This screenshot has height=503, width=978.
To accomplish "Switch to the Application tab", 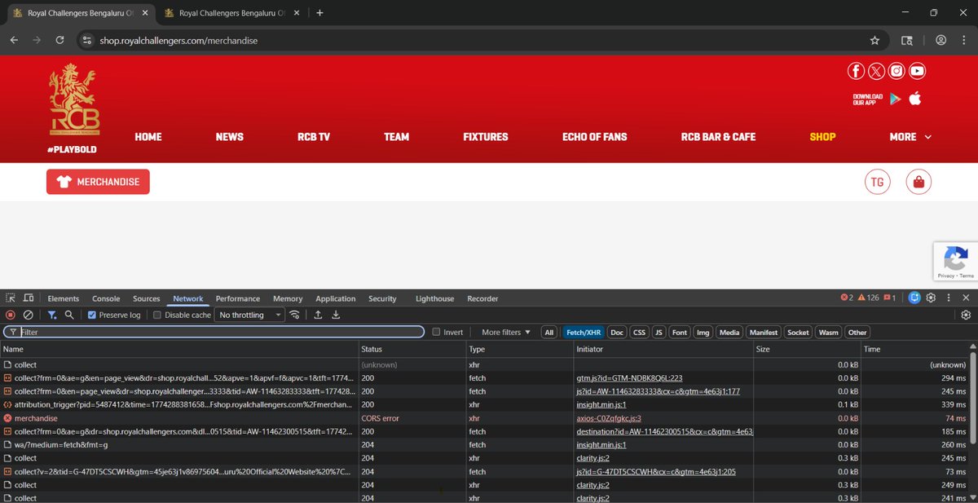I will [x=336, y=298].
